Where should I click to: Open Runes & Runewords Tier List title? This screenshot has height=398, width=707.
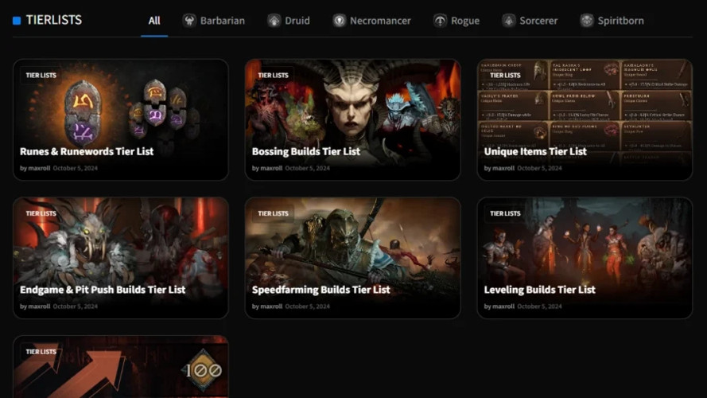[x=87, y=151]
